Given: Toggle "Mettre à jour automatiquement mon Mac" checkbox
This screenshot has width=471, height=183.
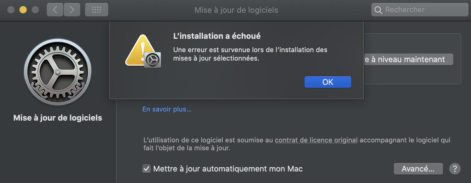Looking at the screenshot, I should 146,168.
